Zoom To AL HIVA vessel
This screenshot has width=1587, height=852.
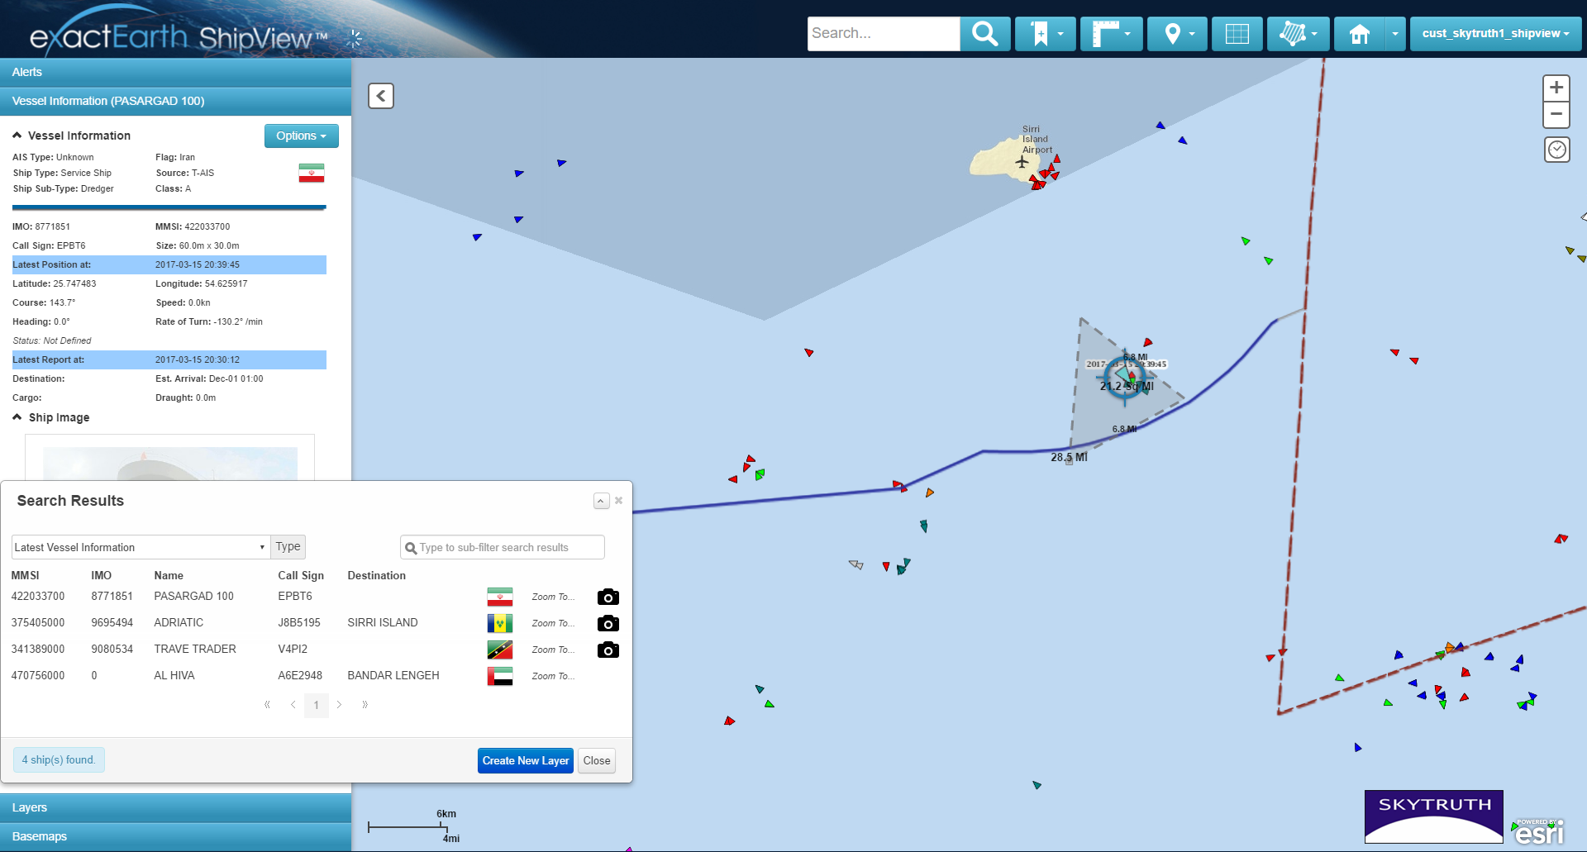pyautogui.click(x=553, y=676)
